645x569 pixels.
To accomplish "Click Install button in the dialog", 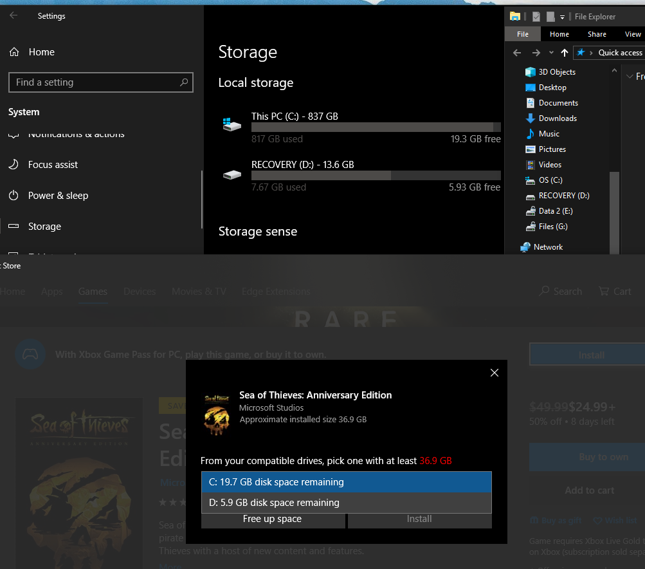I will tap(419, 519).
